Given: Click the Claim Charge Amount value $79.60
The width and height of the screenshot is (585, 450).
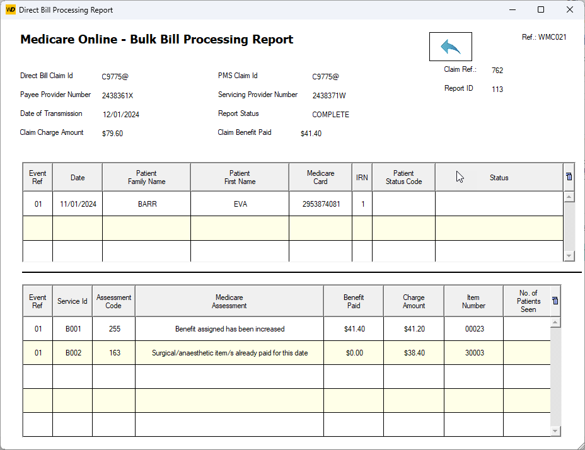Looking at the screenshot, I should [112, 133].
